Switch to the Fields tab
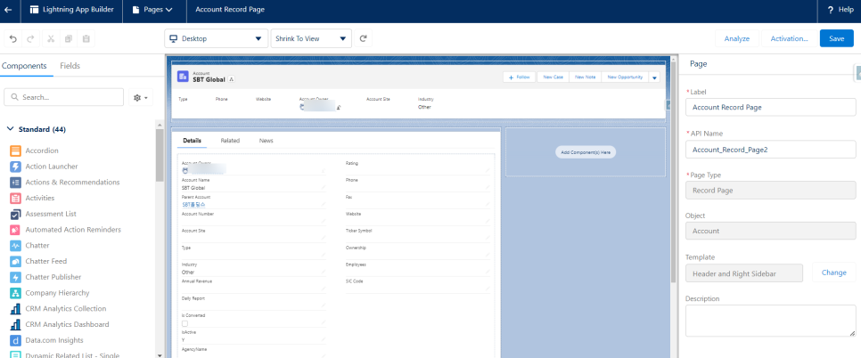861x358 pixels. tap(70, 66)
